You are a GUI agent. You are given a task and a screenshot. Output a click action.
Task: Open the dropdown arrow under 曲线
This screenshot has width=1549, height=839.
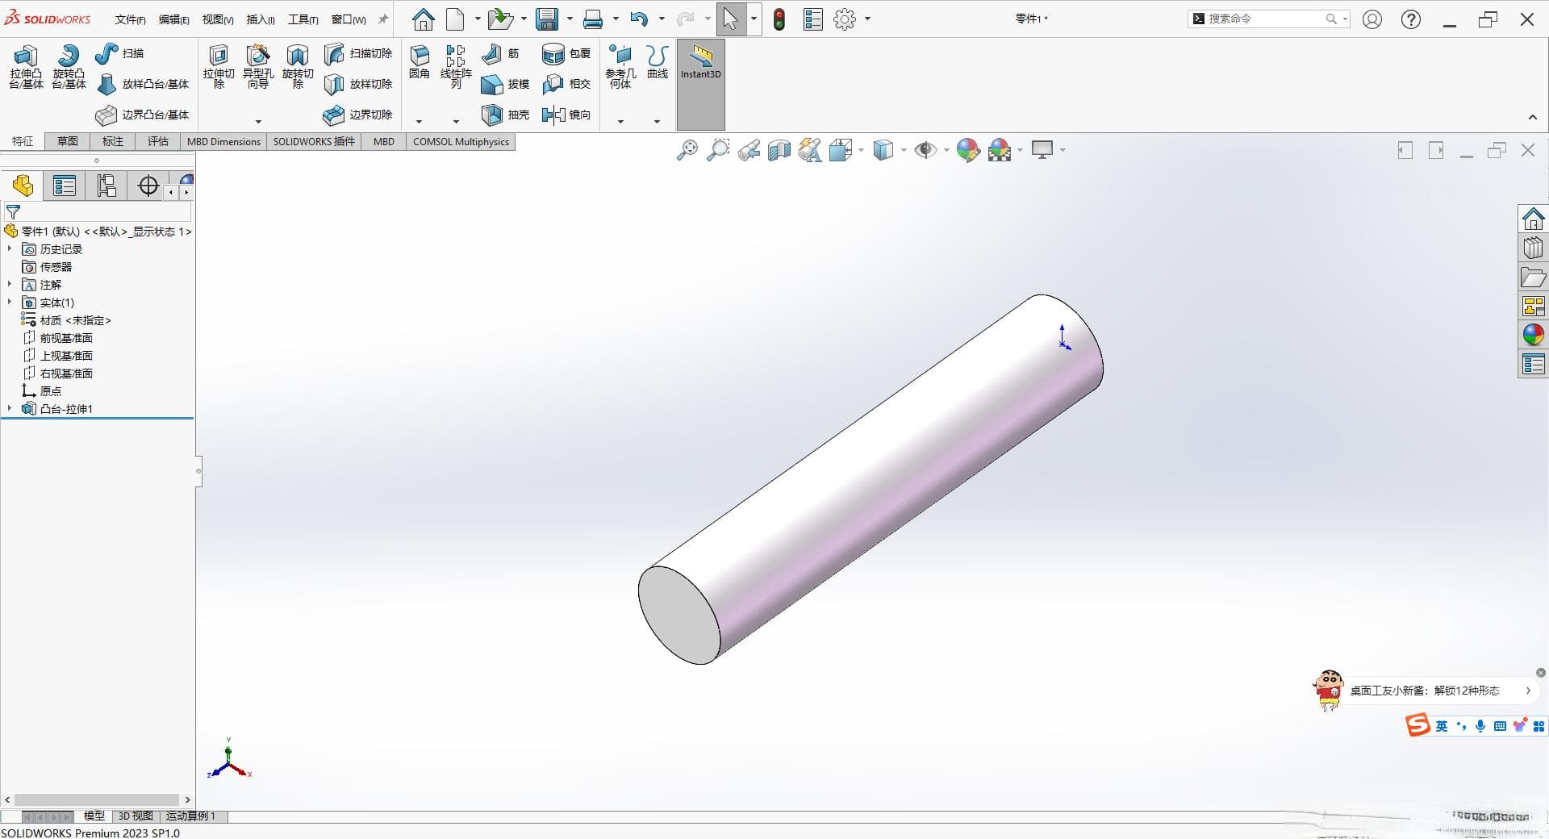tap(657, 122)
